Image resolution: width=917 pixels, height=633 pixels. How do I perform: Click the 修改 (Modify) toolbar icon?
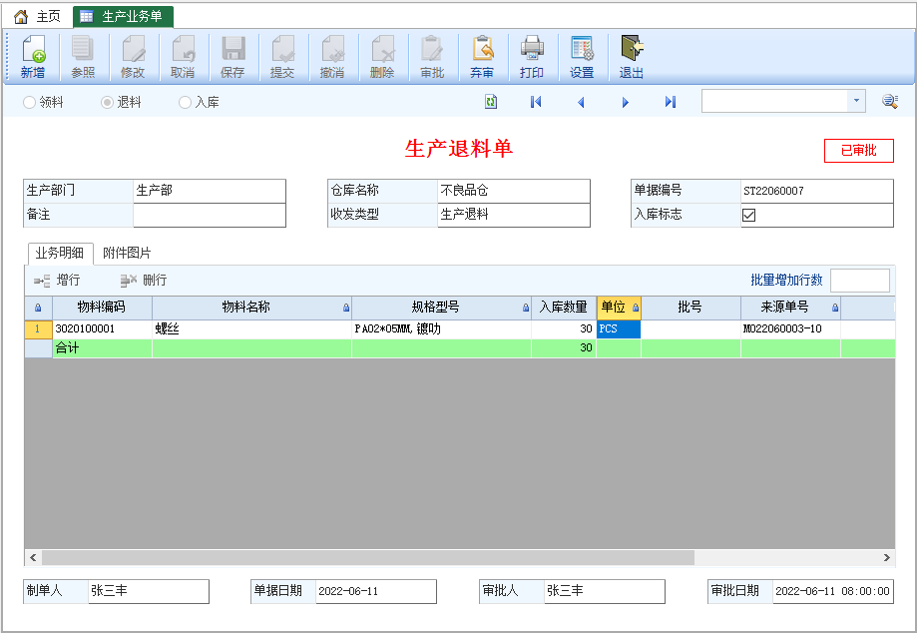(133, 49)
